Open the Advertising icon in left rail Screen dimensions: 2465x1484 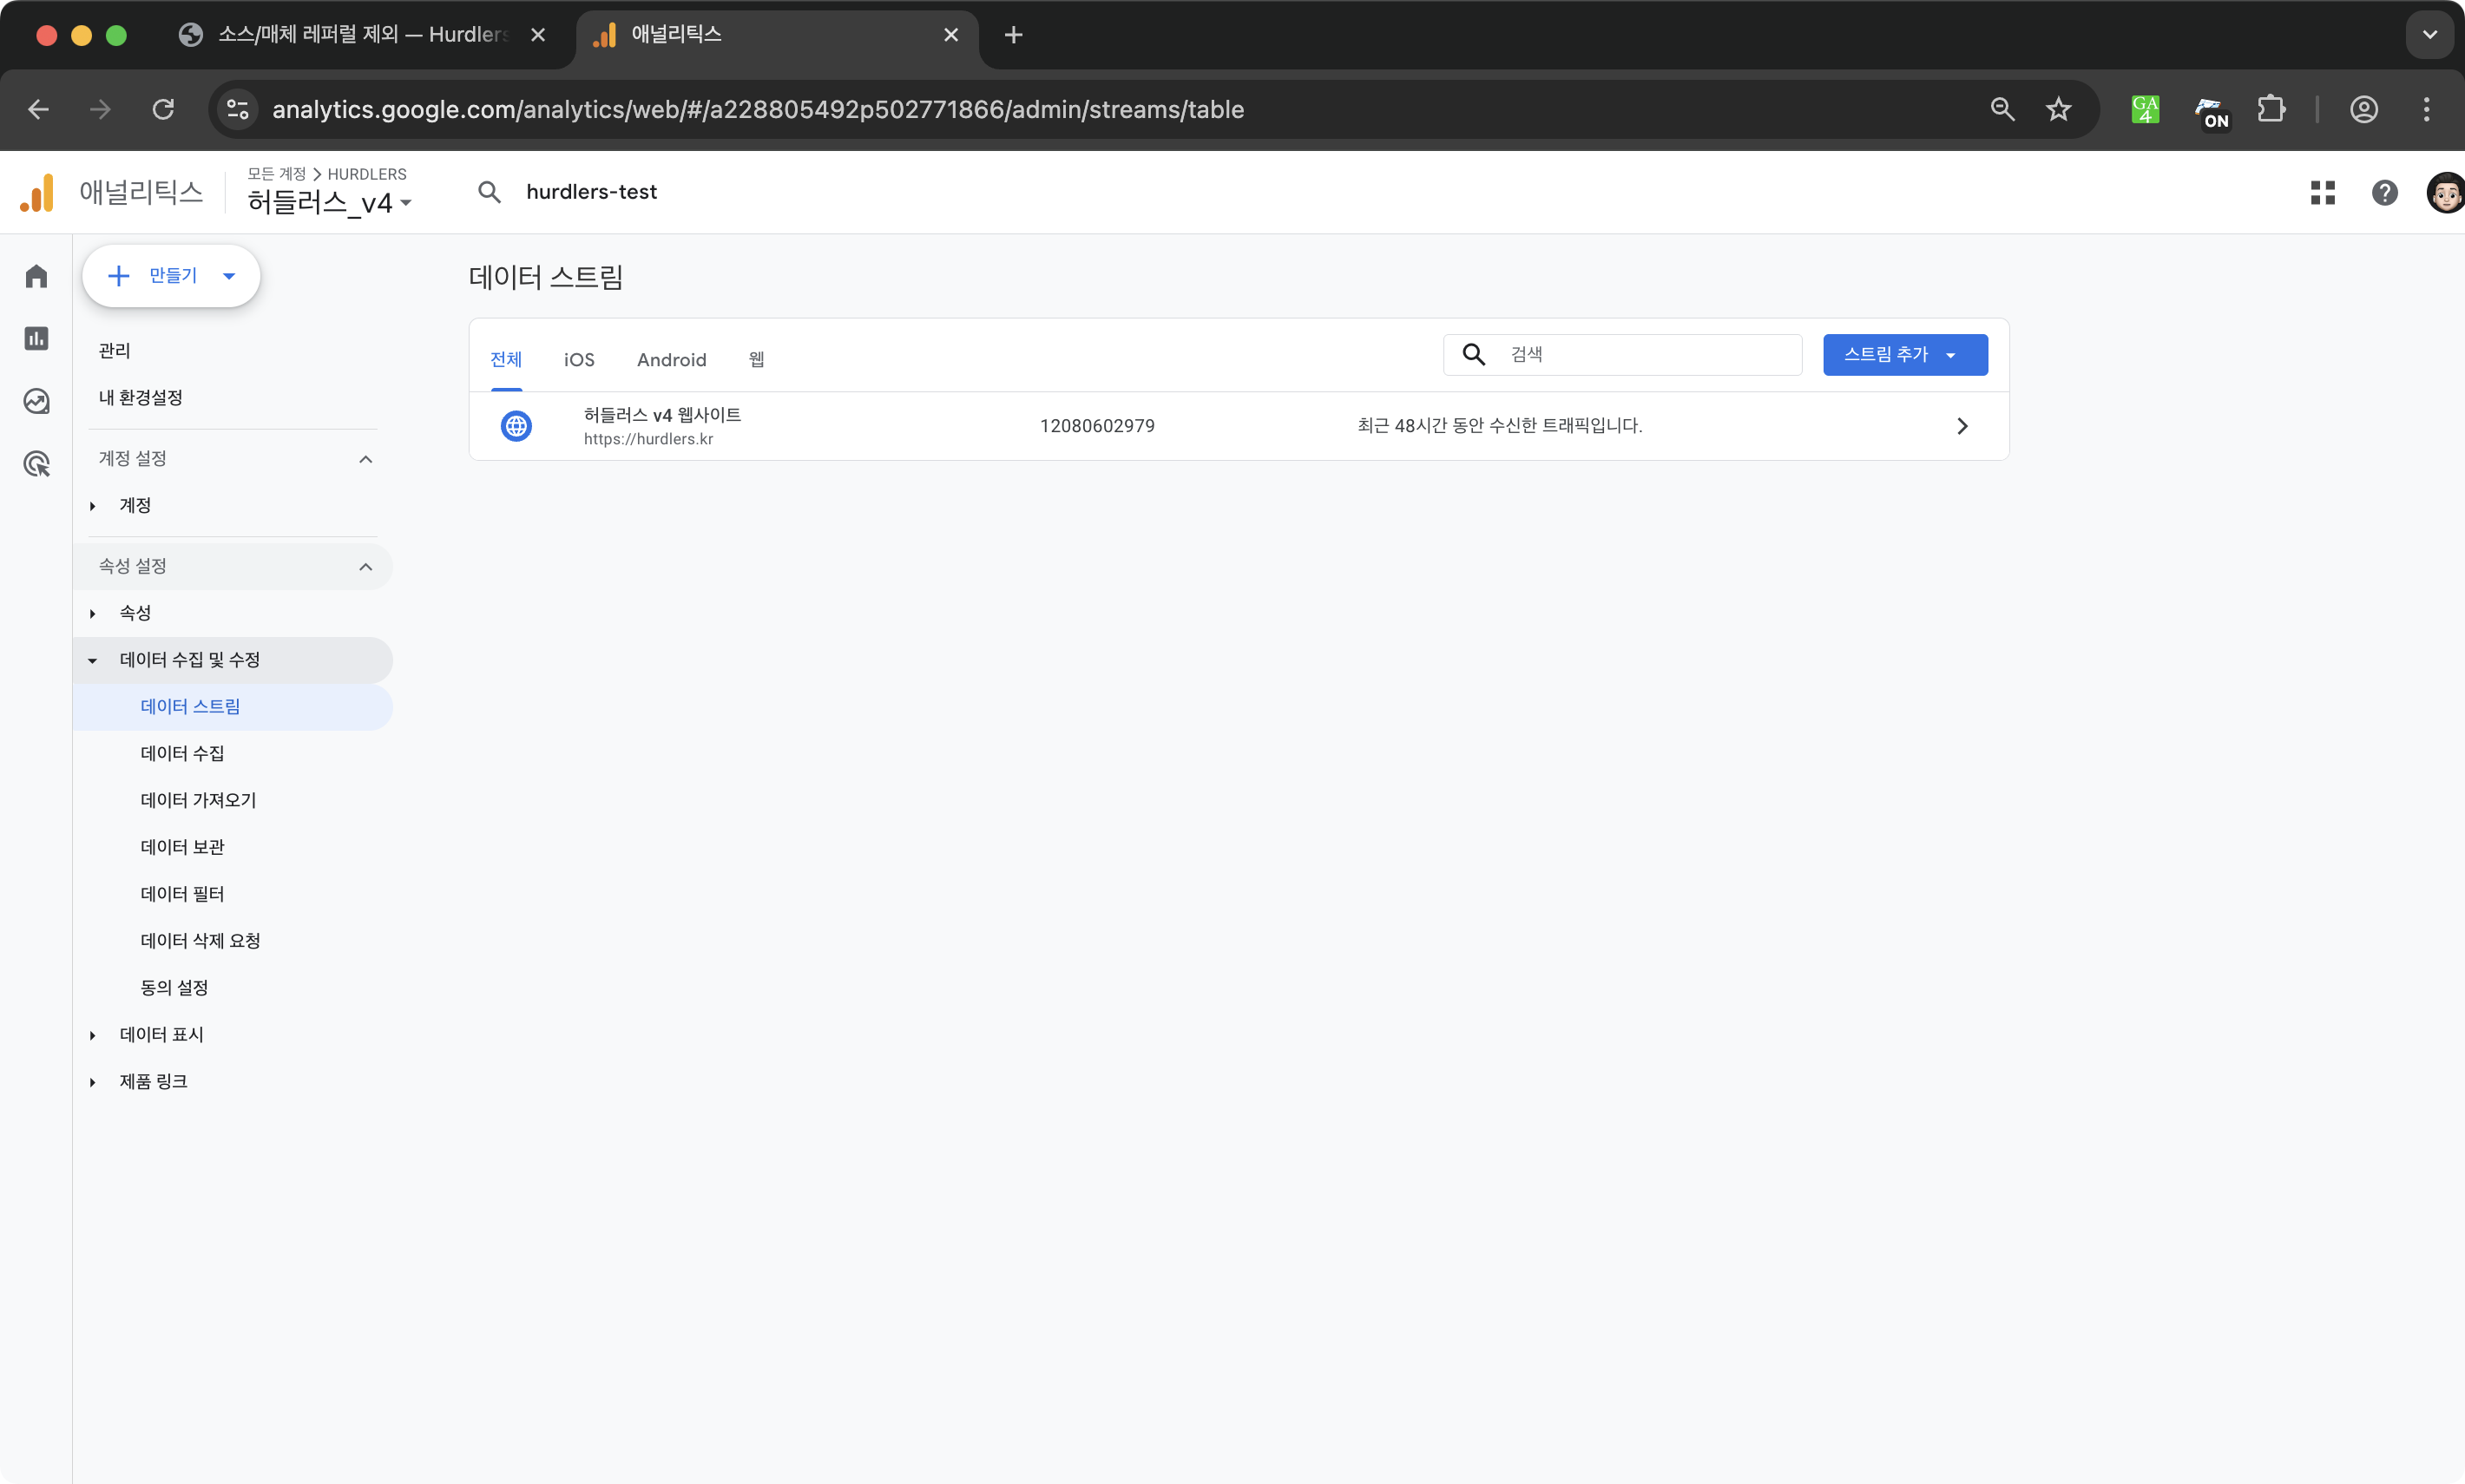pyautogui.click(x=37, y=464)
